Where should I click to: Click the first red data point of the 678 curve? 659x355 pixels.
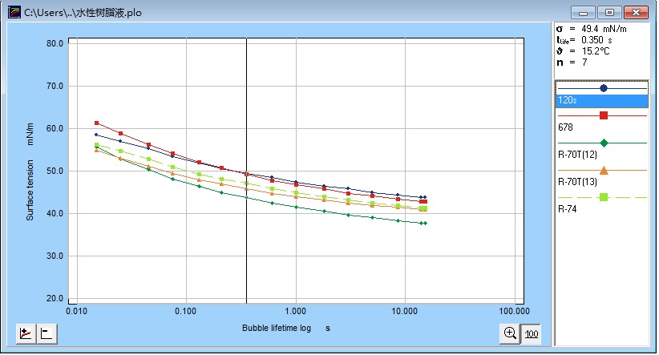tap(96, 123)
